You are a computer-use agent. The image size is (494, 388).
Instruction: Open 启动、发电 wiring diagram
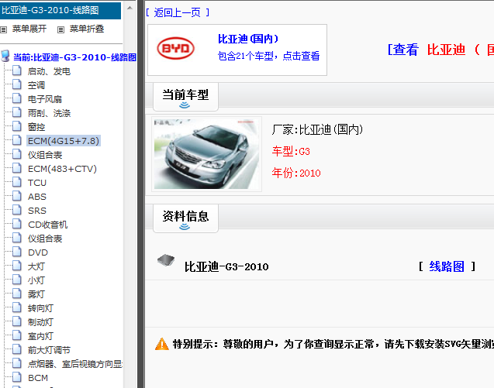click(x=49, y=71)
